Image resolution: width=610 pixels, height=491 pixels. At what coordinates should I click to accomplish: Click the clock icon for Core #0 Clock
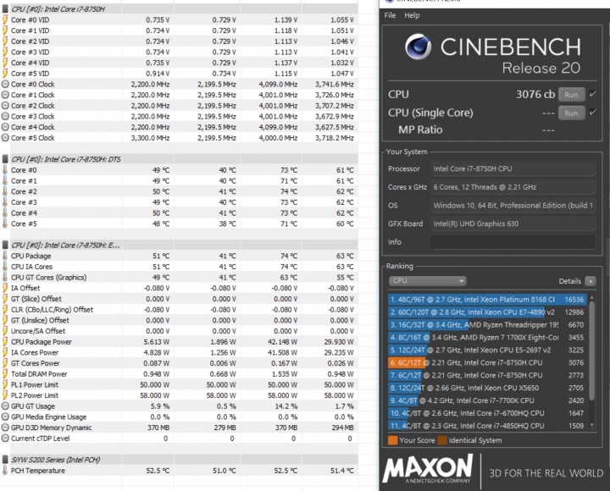[5, 84]
